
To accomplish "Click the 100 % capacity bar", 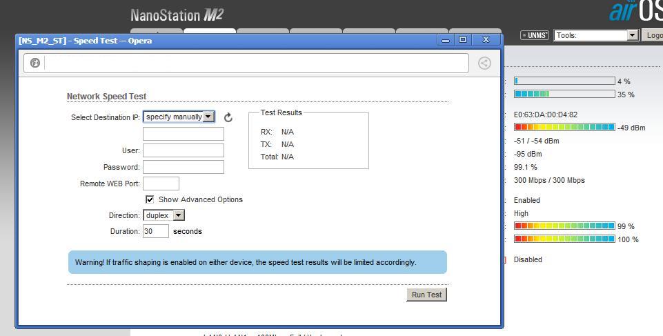I will pyautogui.click(x=564, y=239).
